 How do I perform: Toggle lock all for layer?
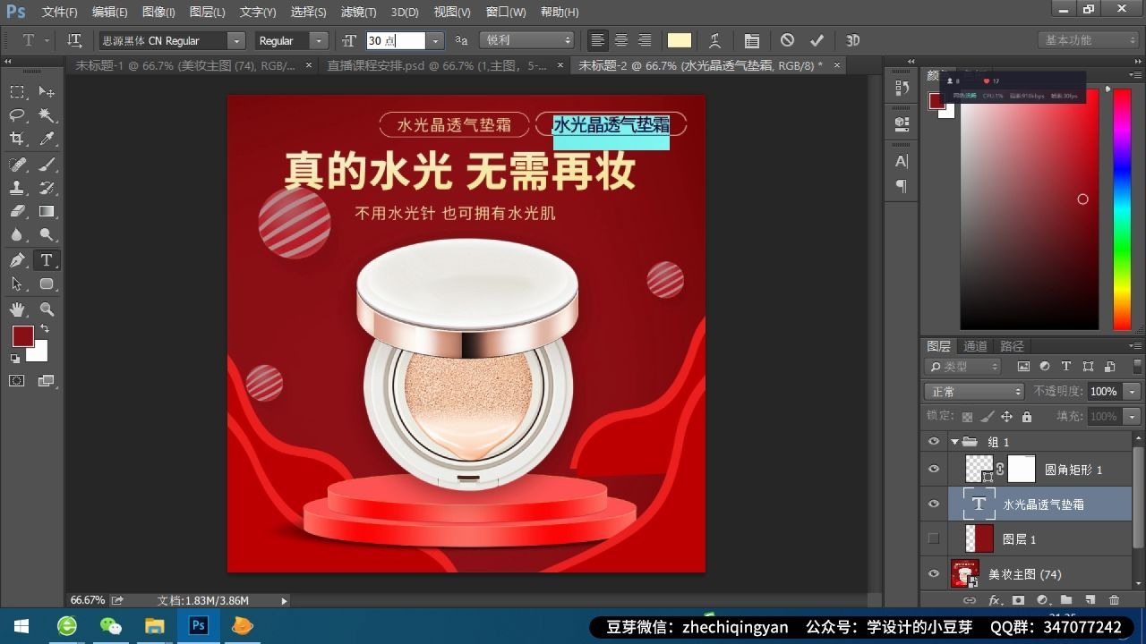pyautogui.click(x=1026, y=417)
